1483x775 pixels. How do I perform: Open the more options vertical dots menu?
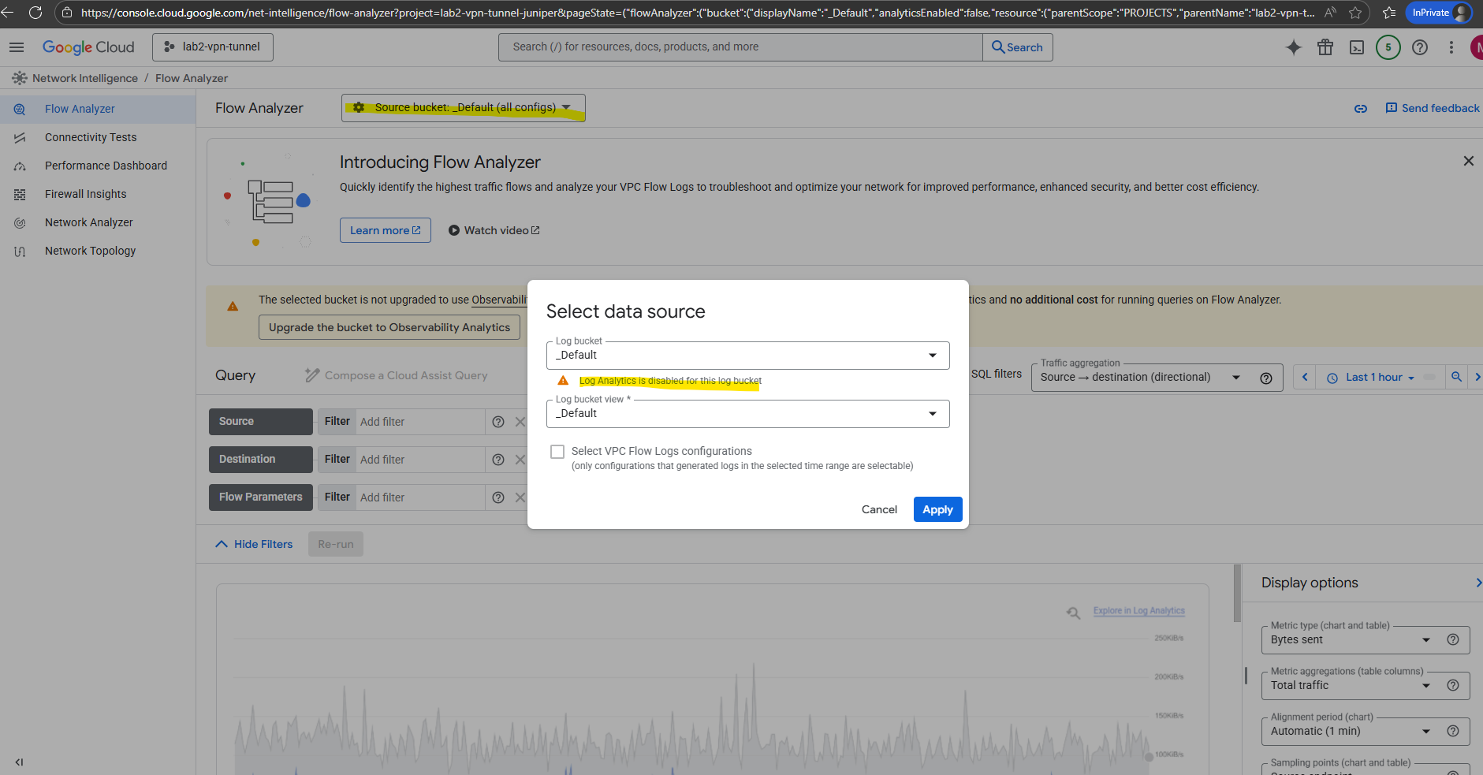1451,47
